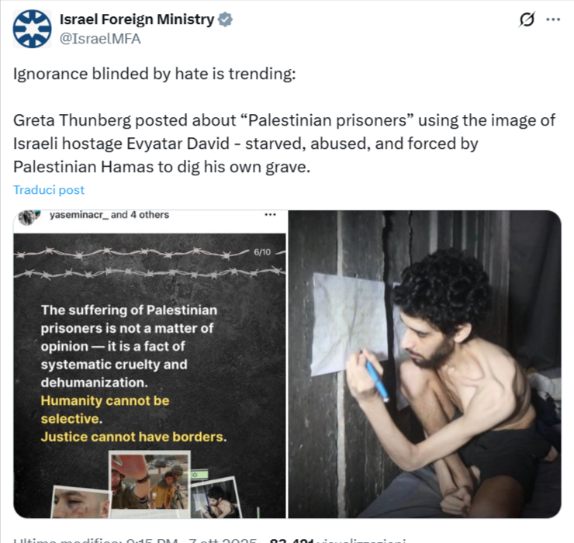Click the polaroid photo of soldiers
The image size is (574, 543).
(150, 482)
